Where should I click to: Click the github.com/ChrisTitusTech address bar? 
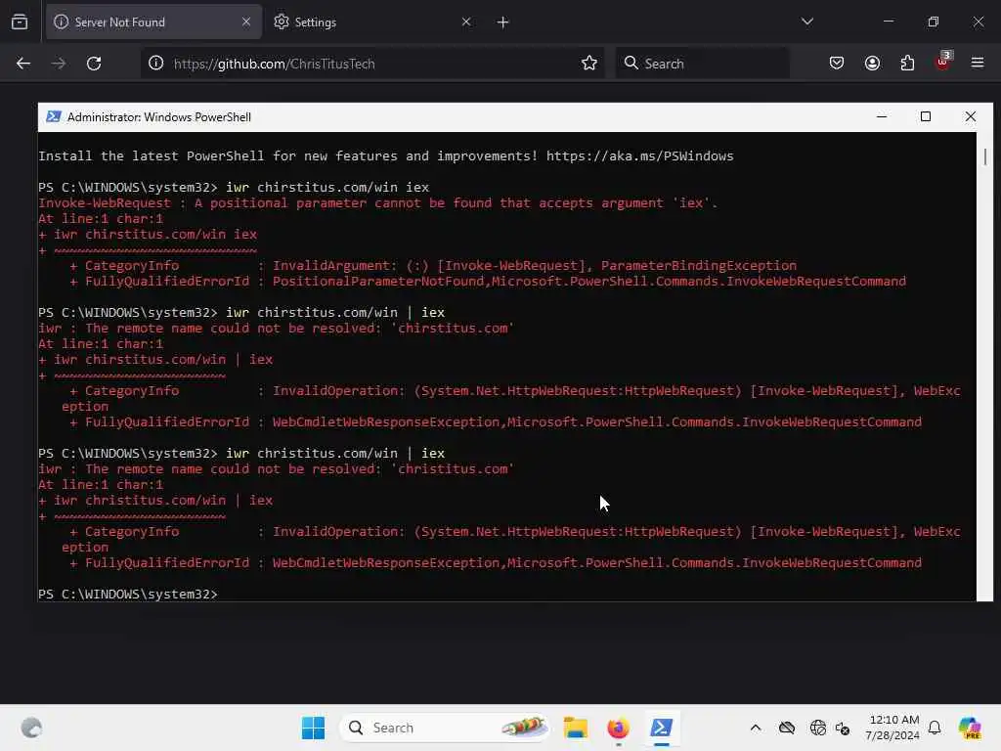tap(372, 64)
